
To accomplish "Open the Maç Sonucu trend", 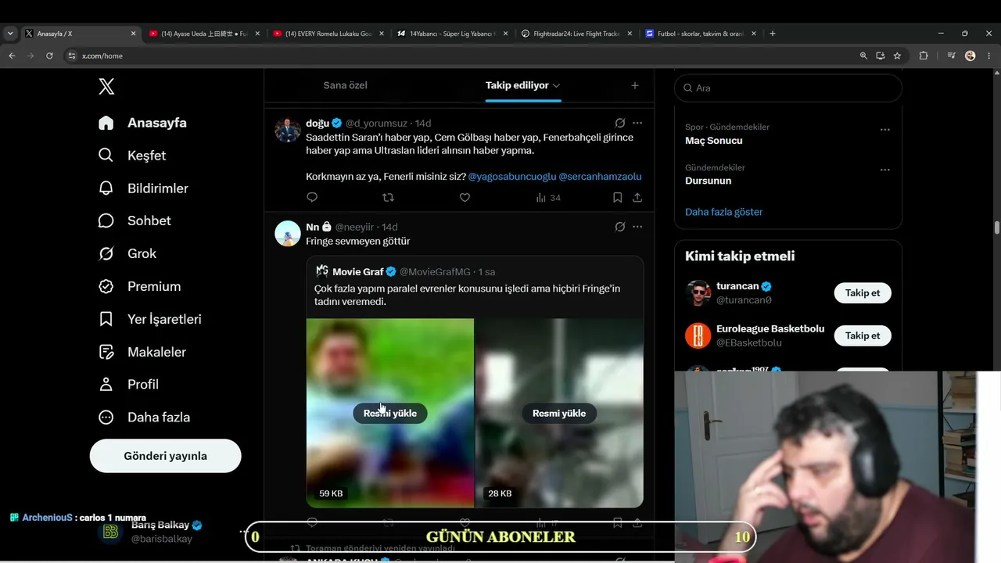I will 714,141.
